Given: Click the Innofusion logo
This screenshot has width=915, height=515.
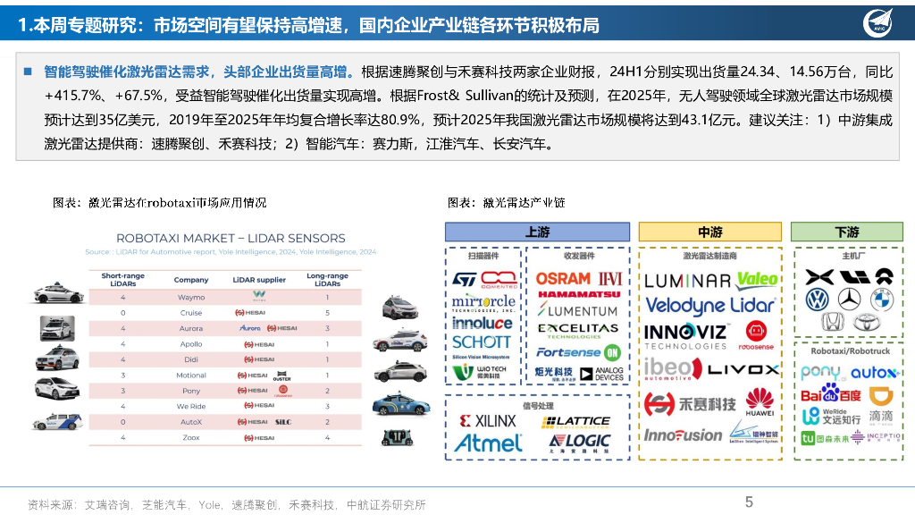Looking at the screenshot, I should (683, 435).
